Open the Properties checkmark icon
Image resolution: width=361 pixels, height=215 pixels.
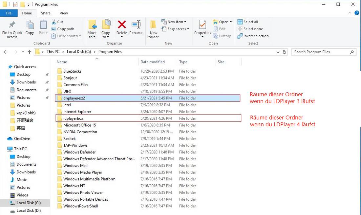click(202, 25)
